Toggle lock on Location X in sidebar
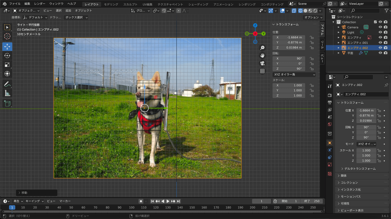This screenshot has height=219, width=391. [312, 37]
